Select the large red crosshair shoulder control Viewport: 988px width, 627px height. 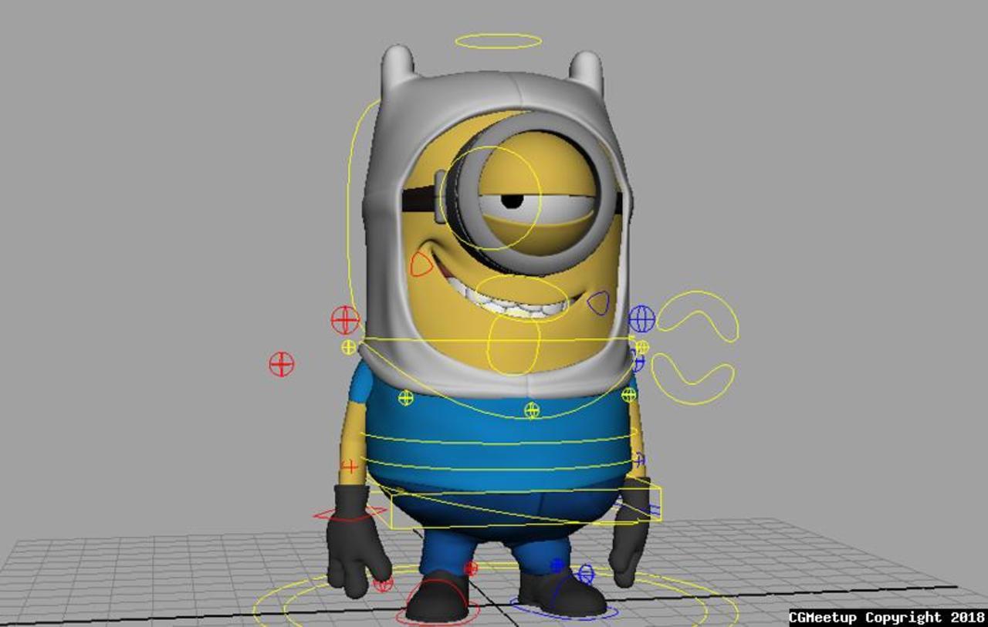345,319
